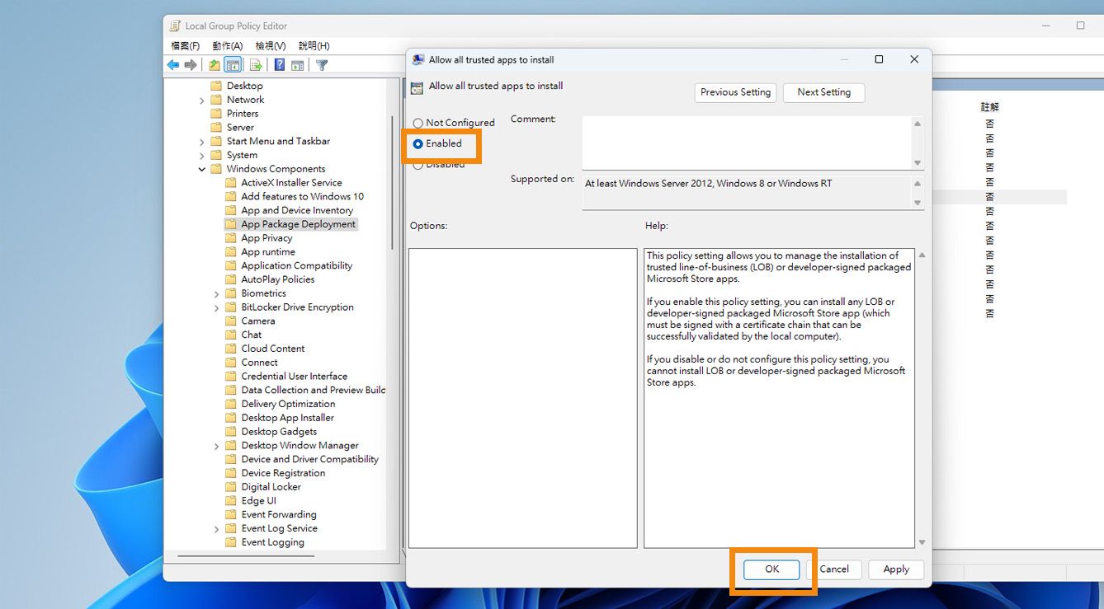The width and height of the screenshot is (1104, 609).
Task: Click inside the Comment text box
Action: click(746, 143)
